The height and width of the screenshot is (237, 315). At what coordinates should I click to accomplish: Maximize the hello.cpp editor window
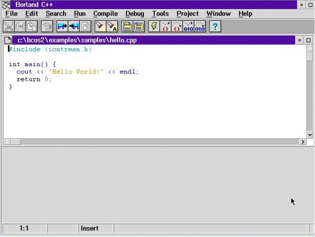pos(309,40)
